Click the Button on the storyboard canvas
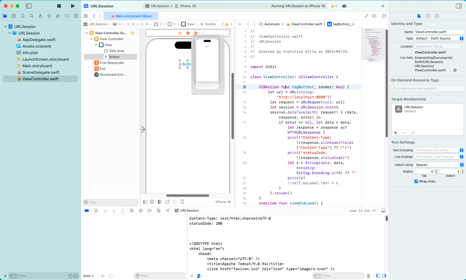 (186, 64)
